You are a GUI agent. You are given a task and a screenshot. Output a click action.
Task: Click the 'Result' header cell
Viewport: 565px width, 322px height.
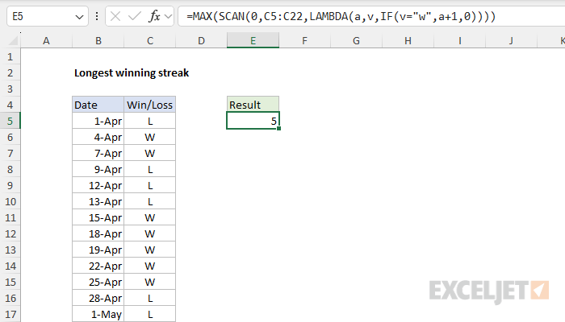tap(253, 105)
